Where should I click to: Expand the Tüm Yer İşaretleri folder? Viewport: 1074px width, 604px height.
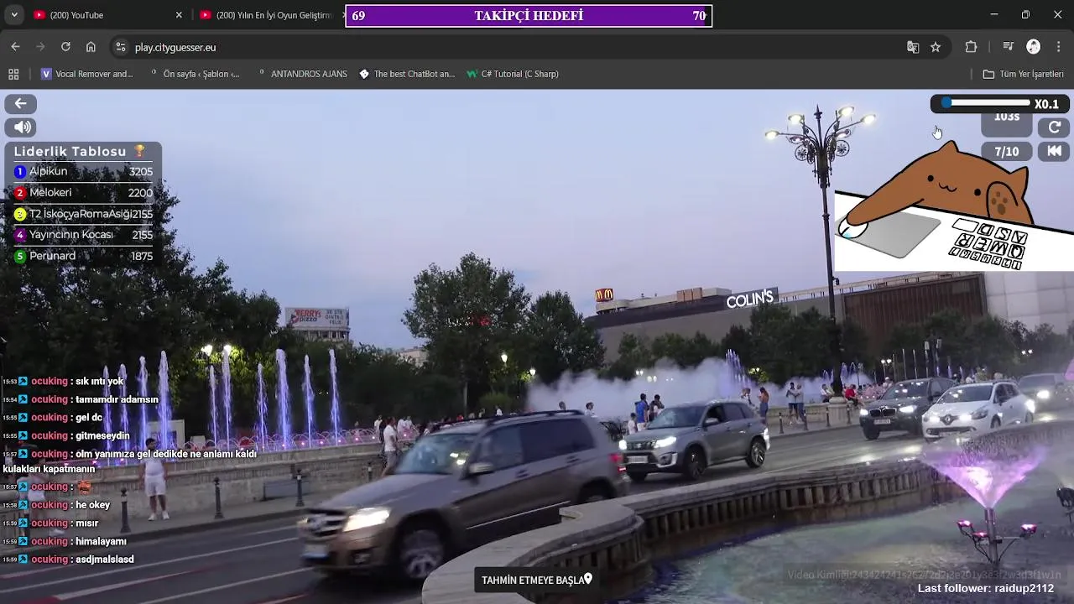point(1024,74)
